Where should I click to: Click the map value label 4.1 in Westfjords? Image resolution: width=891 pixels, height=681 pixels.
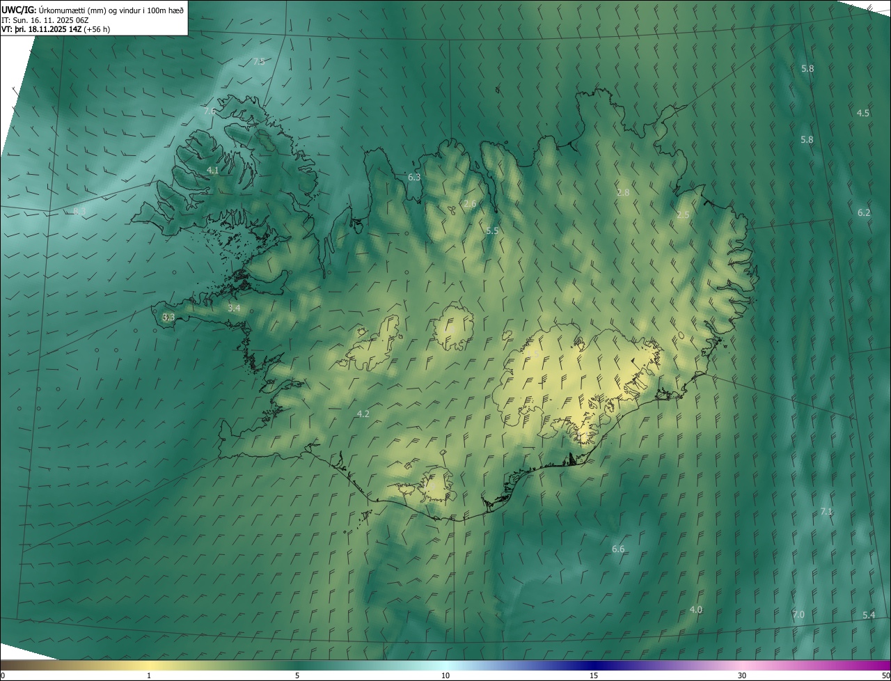(x=213, y=170)
